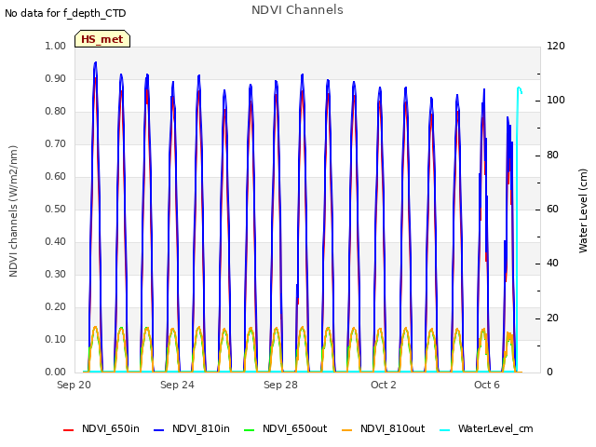Click the 40 right axis tick label
This screenshot has height=447, width=596.
552,264
